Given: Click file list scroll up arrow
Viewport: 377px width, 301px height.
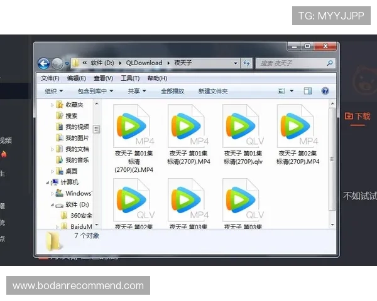Looking at the screenshot, I should pyautogui.click(x=332, y=103).
